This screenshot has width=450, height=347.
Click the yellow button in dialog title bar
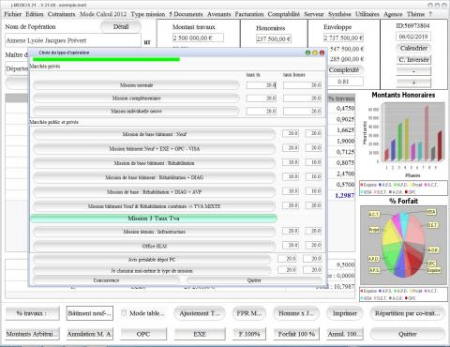(x=315, y=53)
